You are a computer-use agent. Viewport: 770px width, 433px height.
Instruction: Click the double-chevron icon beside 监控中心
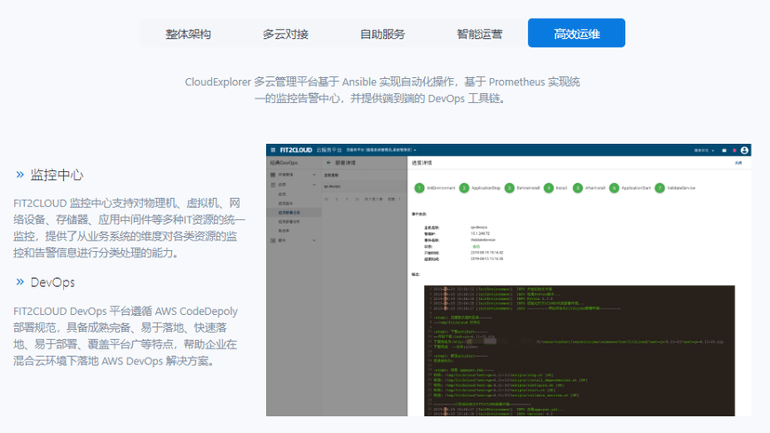coord(20,175)
